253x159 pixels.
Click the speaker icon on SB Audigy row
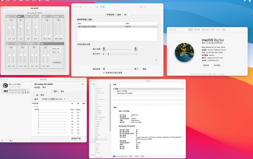pos(28,93)
